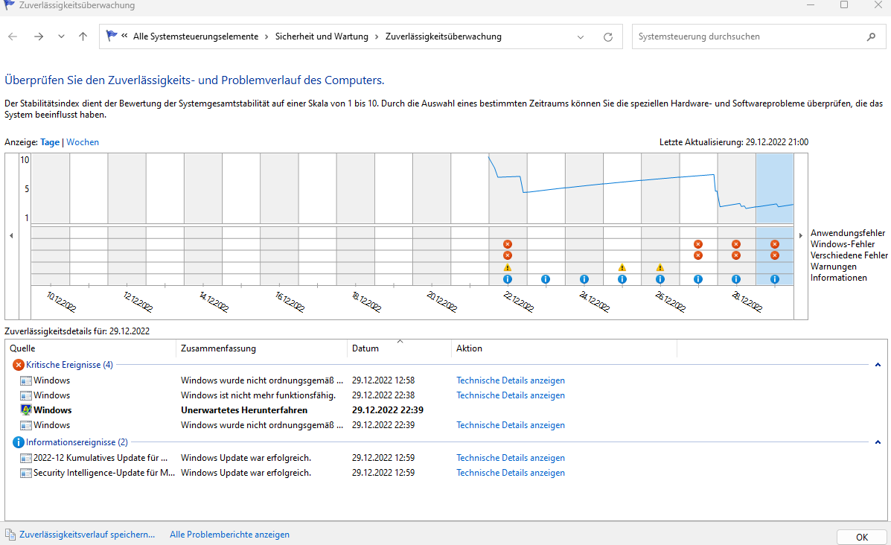Move the chart to earlier dates with the left arrow

coord(11,235)
